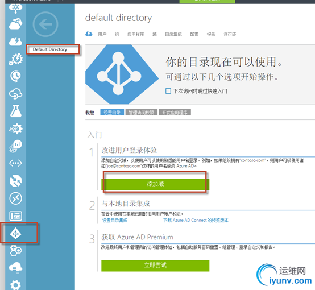Toggle 下次访问时跳过快速入门 checkbox
This screenshot has width=315, height=290.
point(168,91)
